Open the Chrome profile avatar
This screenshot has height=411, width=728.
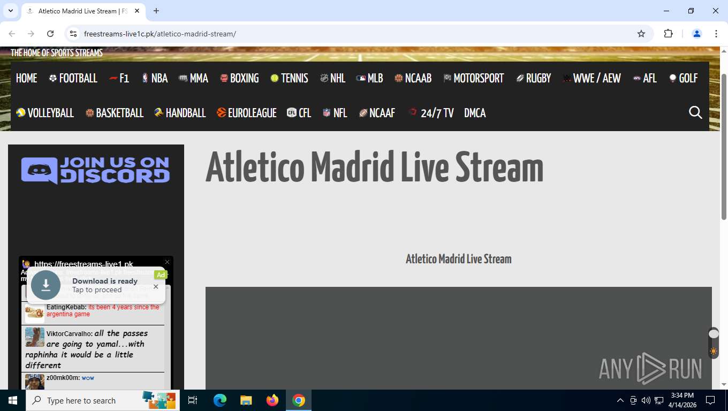tap(697, 34)
